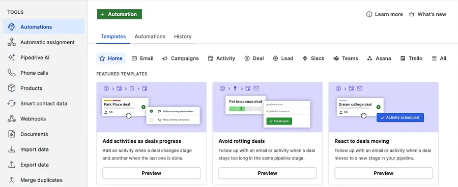Click the Avoid rotting deals title

pyautogui.click(x=242, y=141)
